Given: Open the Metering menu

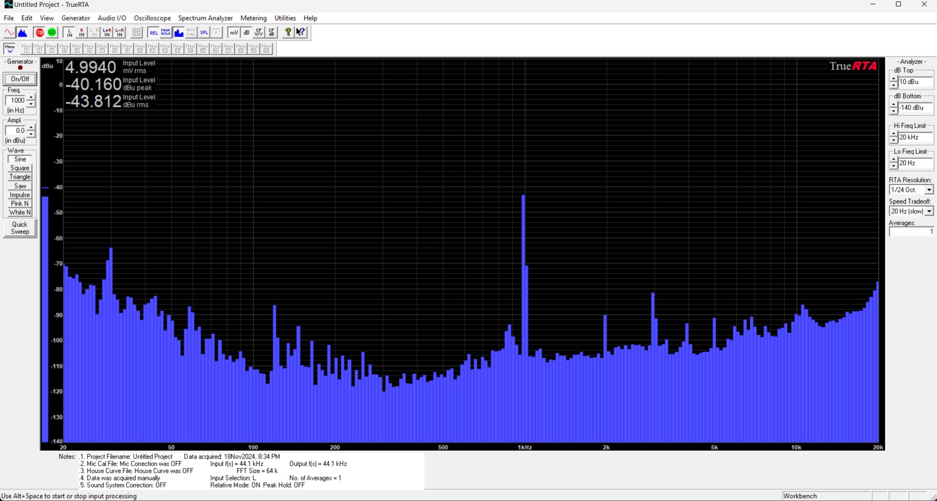Looking at the screenshot, I should coord(253,18).
